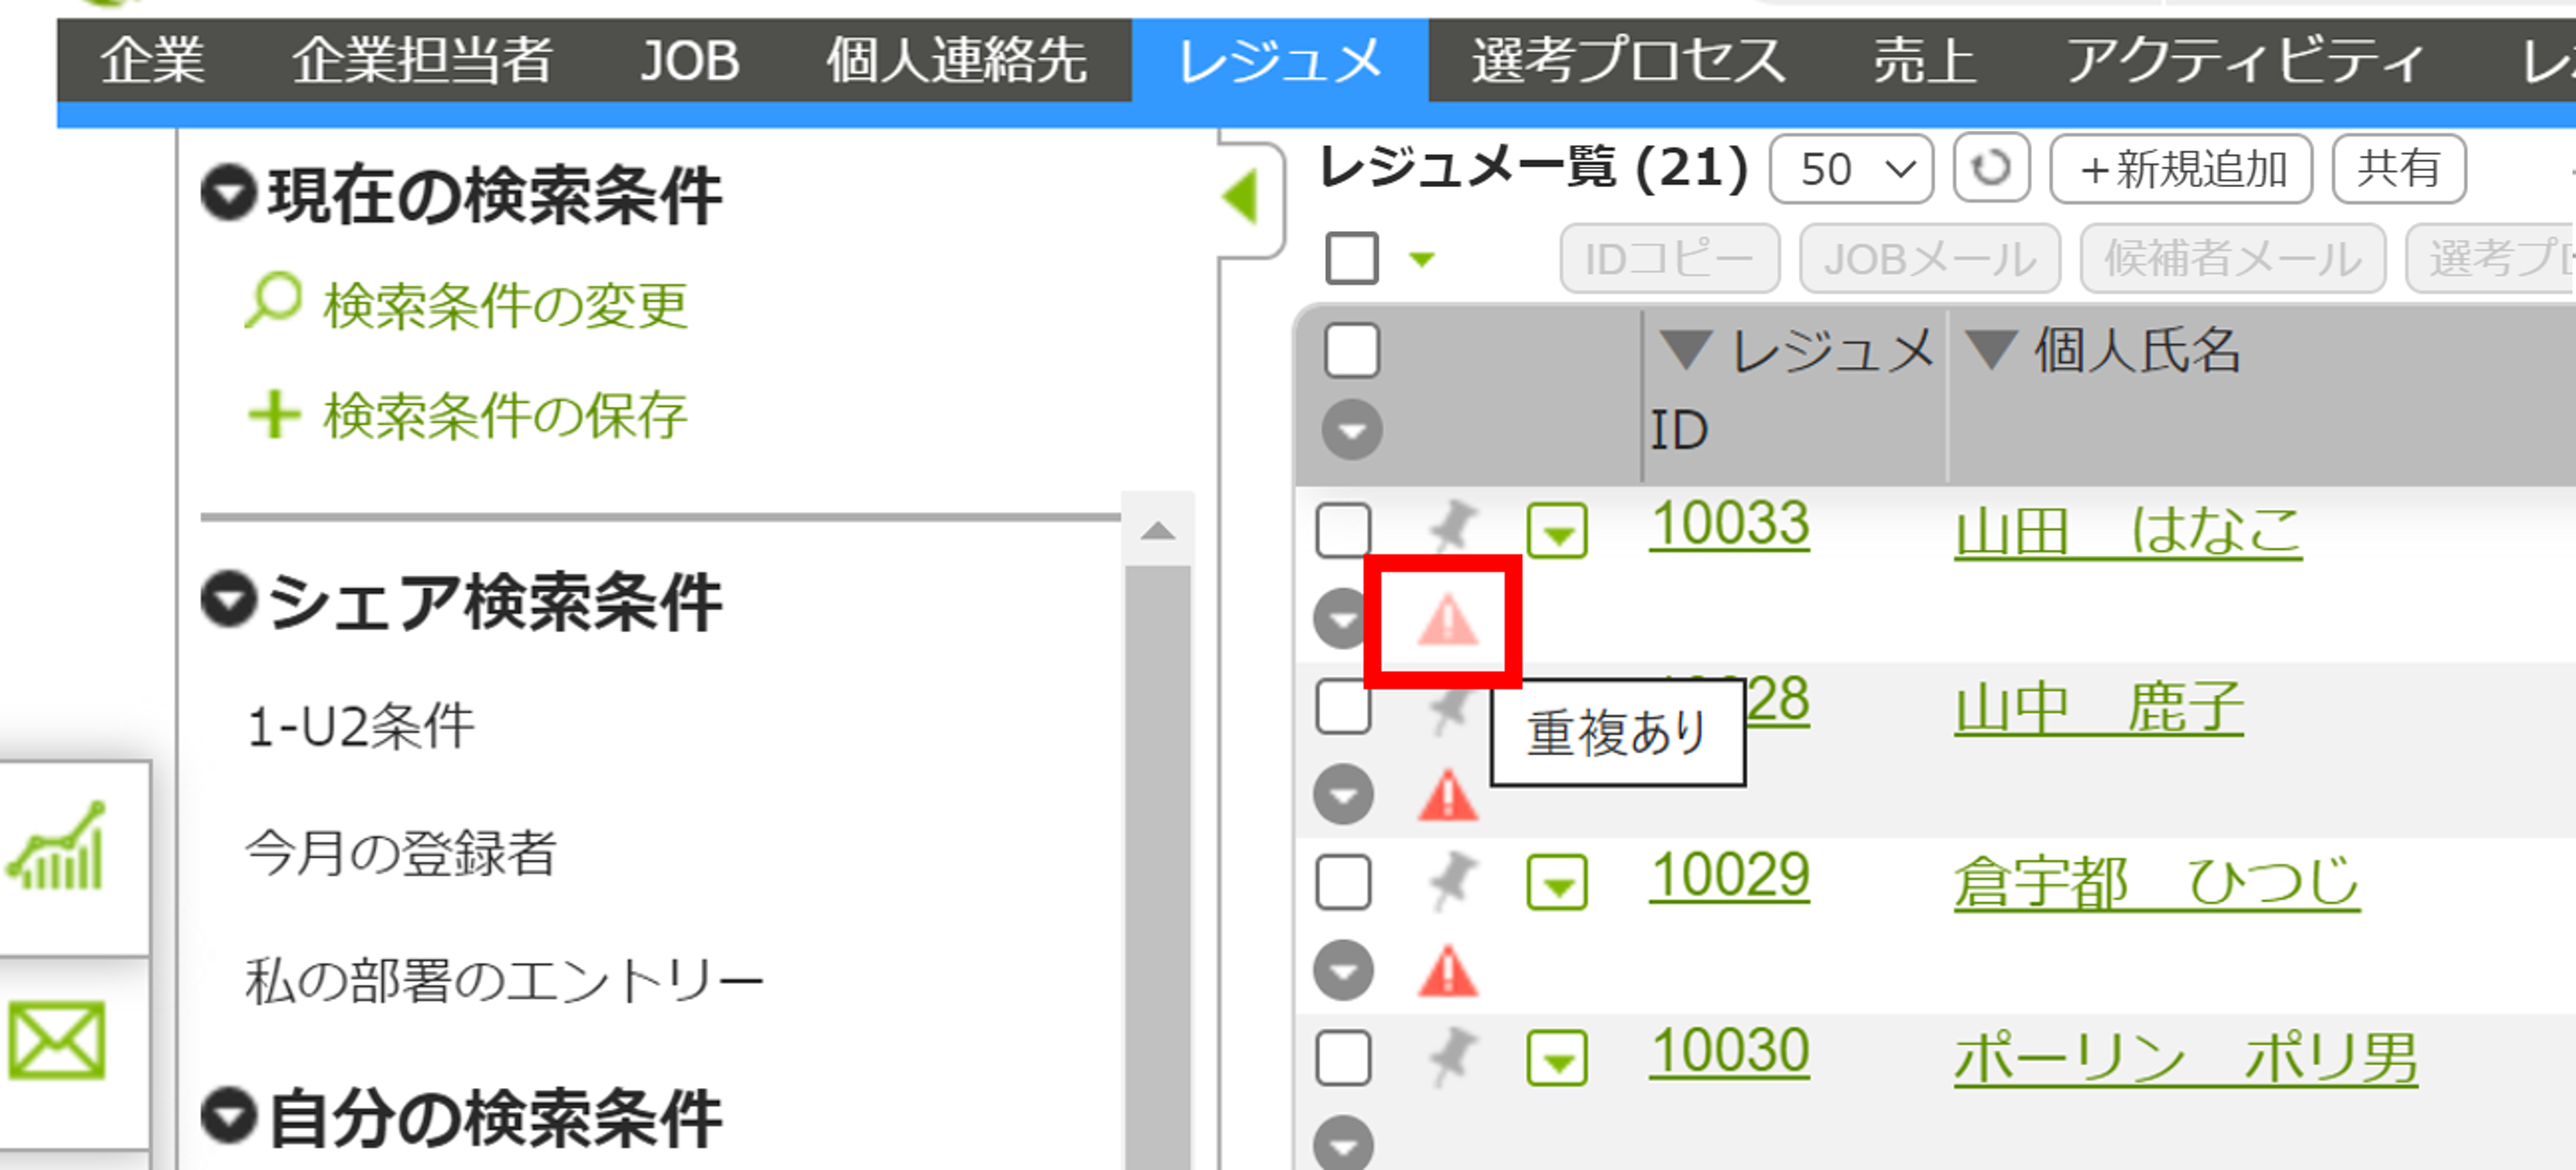Select the レジュメ tab
The height and width of the screenshot is (1170, 2576).
[x=1280, y=60]
